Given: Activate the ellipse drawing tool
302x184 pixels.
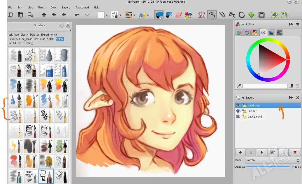Looking at the screenshot, I should [x=242, y=15].
